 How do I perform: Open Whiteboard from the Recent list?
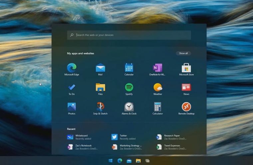point(79,137)
